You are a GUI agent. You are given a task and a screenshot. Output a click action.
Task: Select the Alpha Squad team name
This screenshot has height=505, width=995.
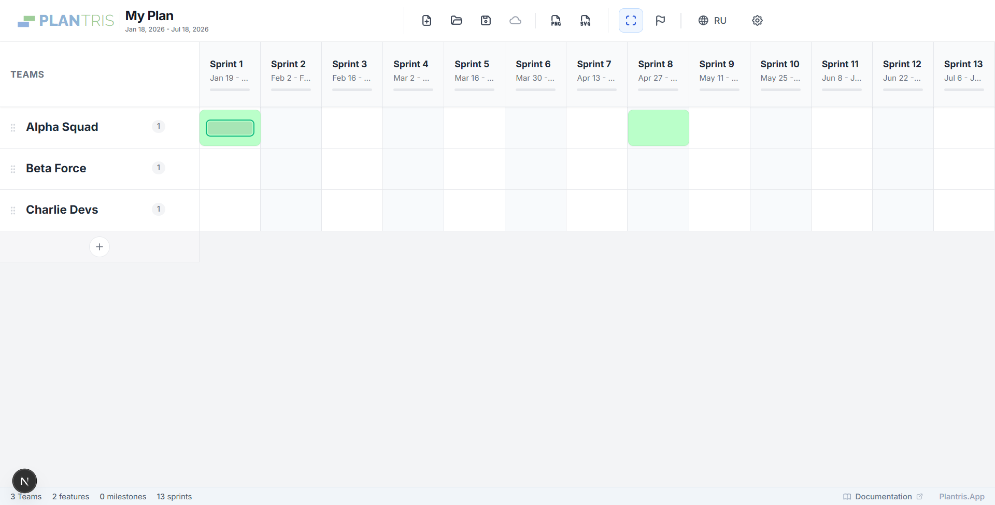[x=62, y=127]
